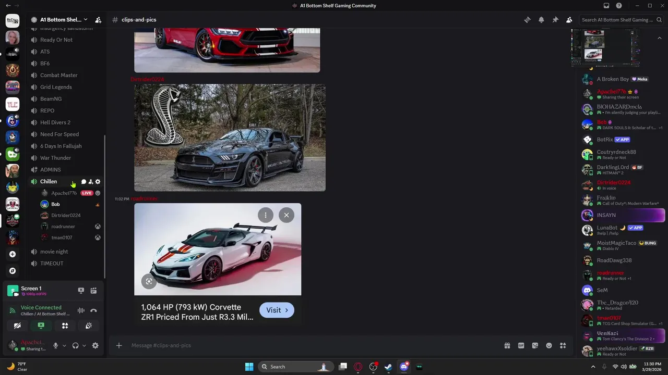
Task: Open Steam from the taskbar
Action: pyautogui.click(x=388, y=367)
